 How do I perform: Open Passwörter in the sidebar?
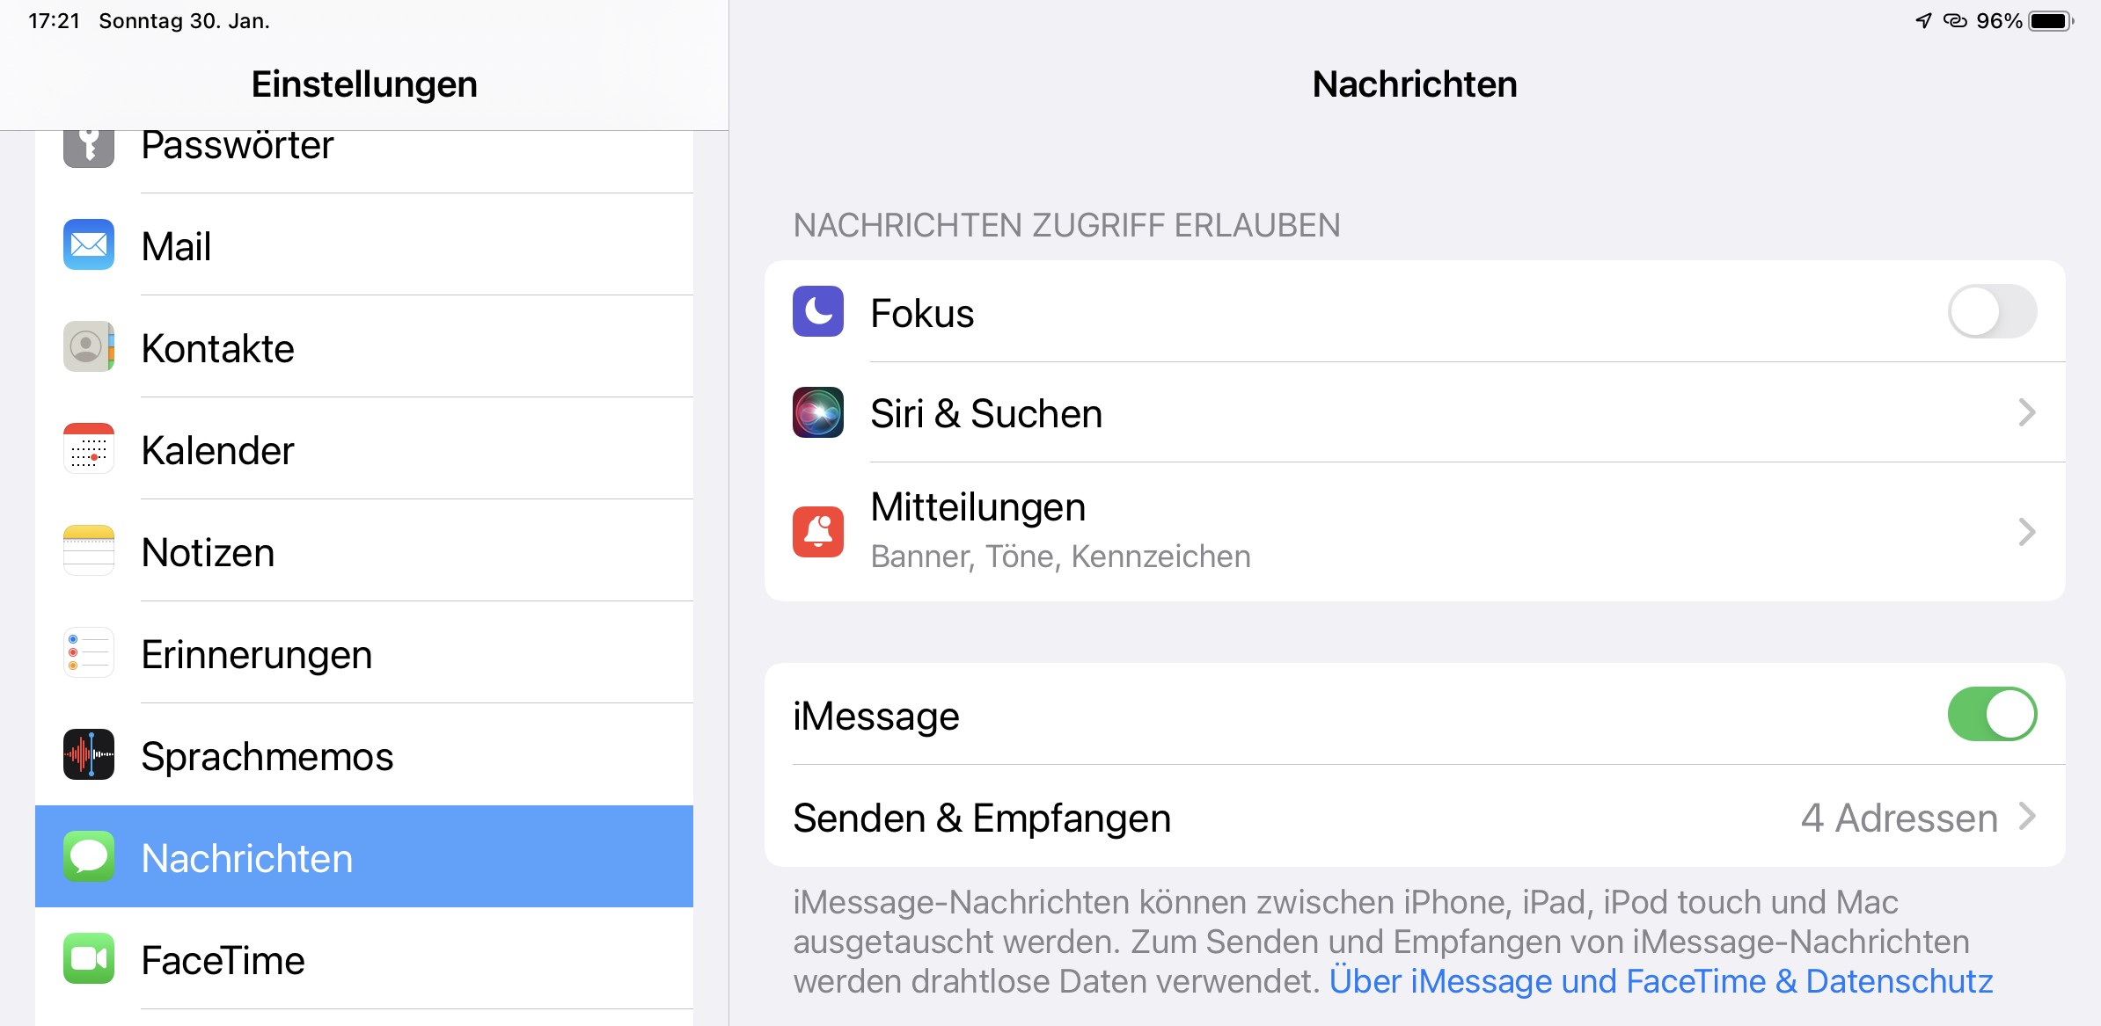(238, 148)
